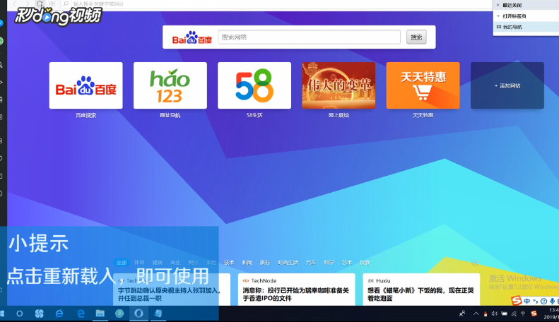This screenshot has height=322, width=559.
Task: Select the 科学 news category
Action: (x=329, y=263)
